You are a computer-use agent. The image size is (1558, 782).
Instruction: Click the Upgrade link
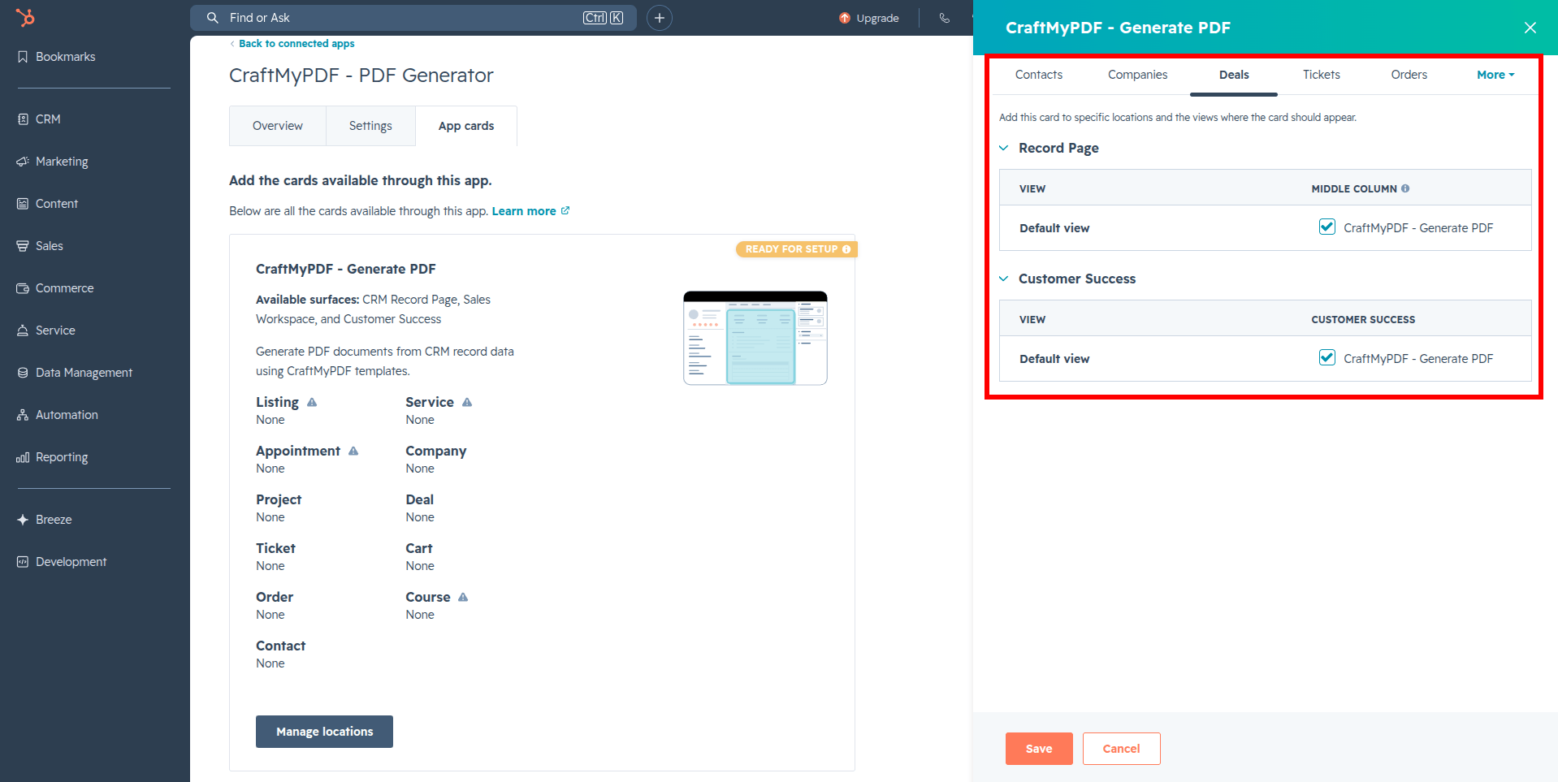pos(869,18)
